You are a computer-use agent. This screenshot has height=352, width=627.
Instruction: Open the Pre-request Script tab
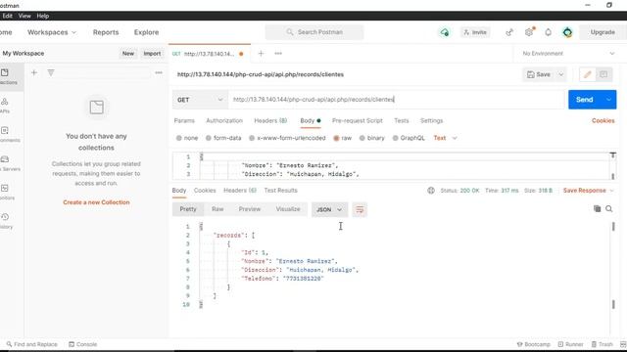tap(357, 120)
